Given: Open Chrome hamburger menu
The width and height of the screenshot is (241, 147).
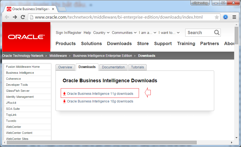Looking at the screenshot, I should pos(234,17).
